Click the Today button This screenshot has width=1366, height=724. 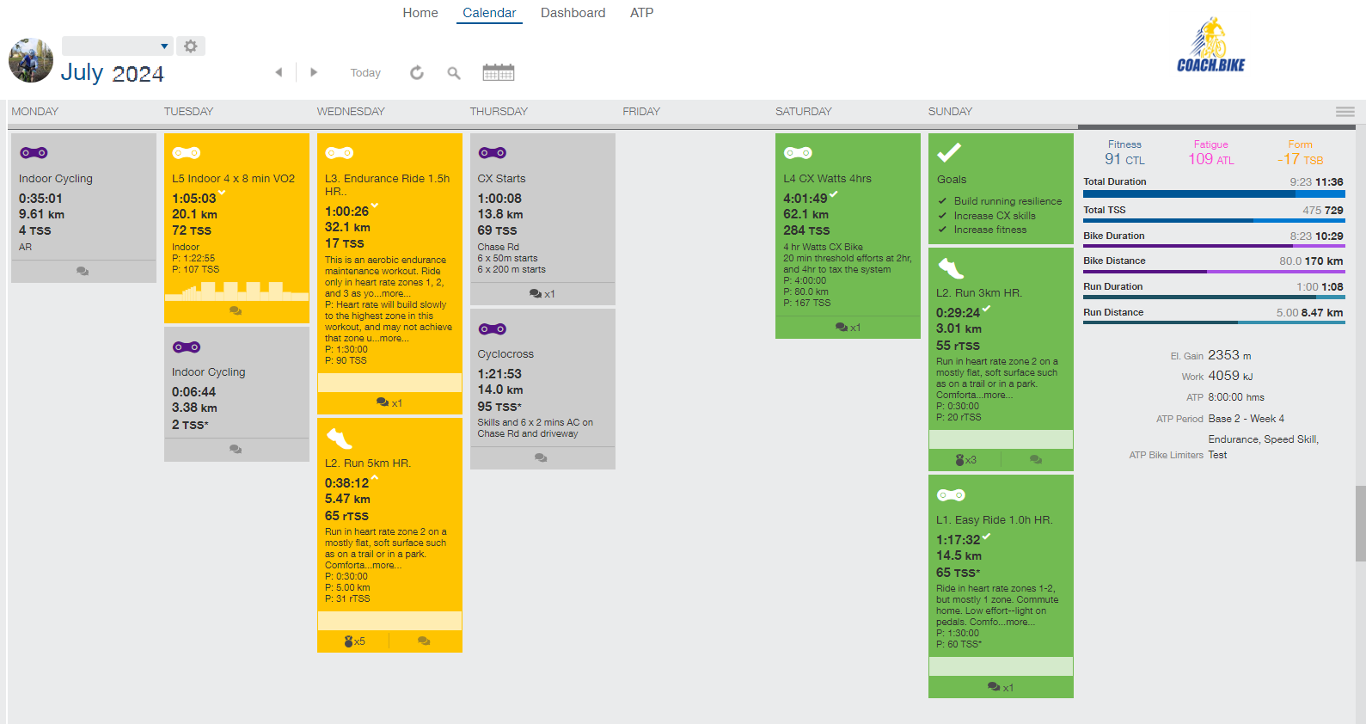pos(365,73)
